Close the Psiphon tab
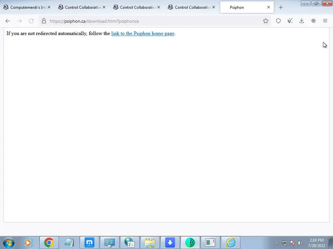 point(268,7)
